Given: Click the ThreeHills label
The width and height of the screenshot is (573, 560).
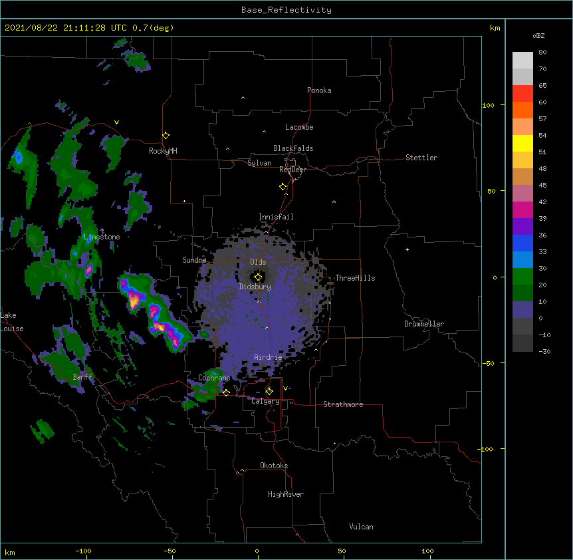Looking at the screenshot, I should 355,278.
